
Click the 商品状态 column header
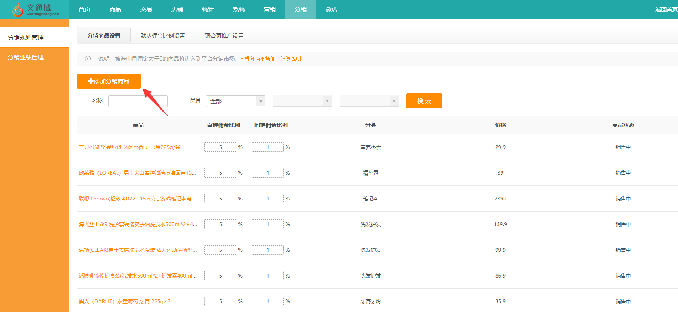pyautogui.click(x=623, y=125)
